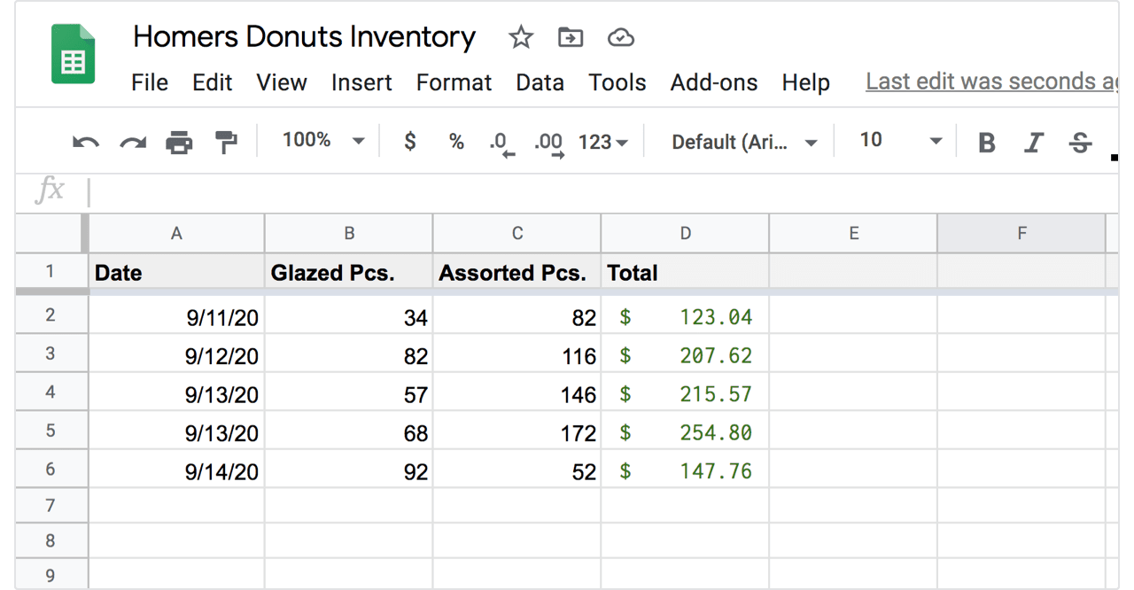
Task: Select the Paint format roller icon
Action: [227, 142]
